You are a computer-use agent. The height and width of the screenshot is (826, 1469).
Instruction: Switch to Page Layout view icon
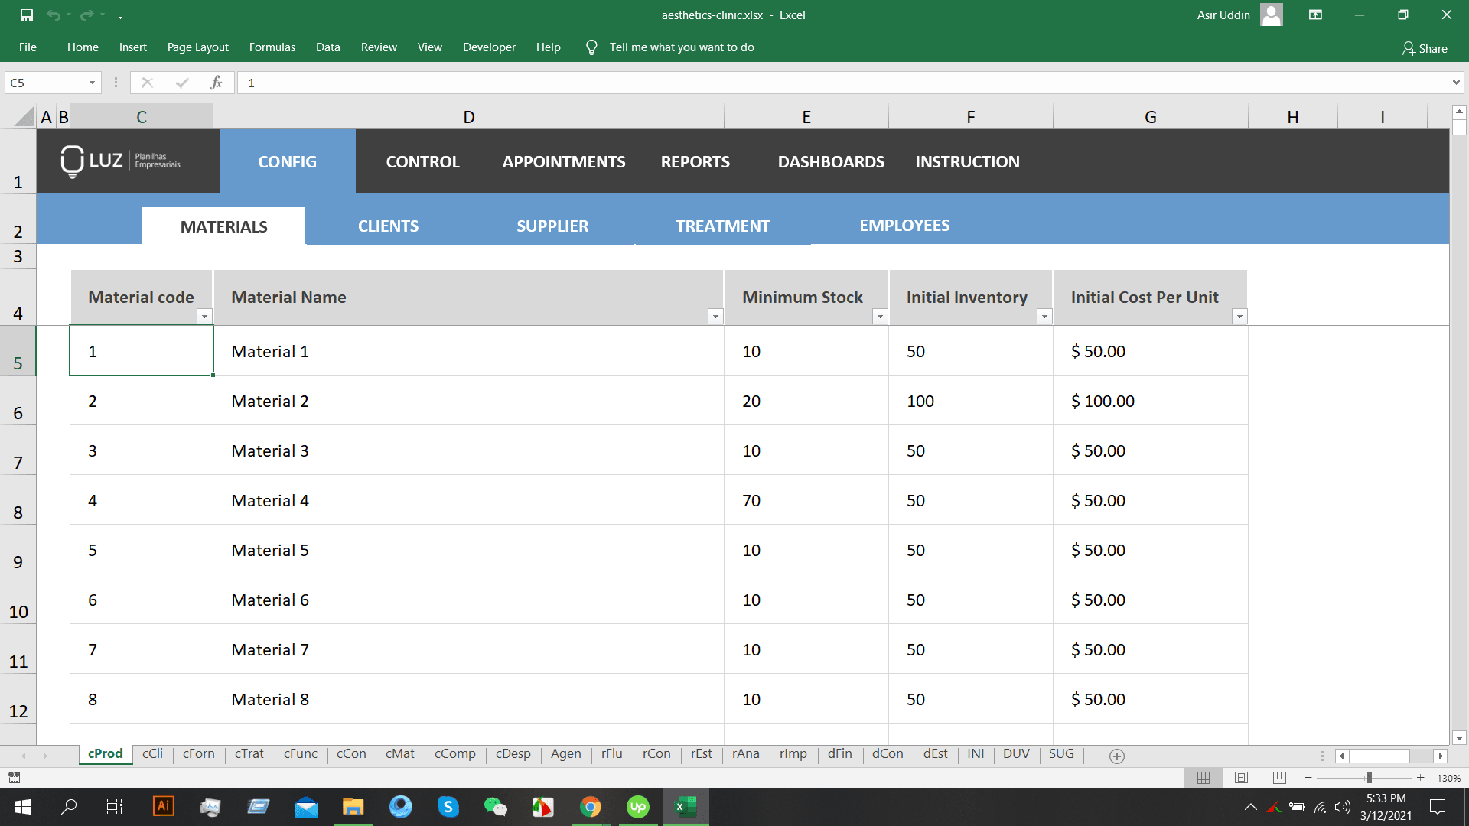tap(1241, 777)
